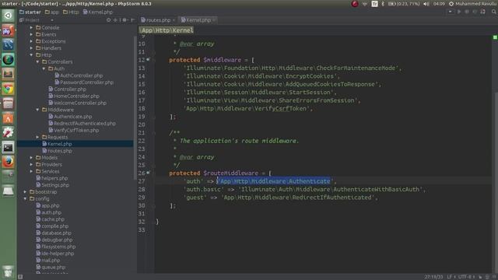Click the LF line separator in status bar
This screenshot has height=280, width=498.
coord(451,277)
